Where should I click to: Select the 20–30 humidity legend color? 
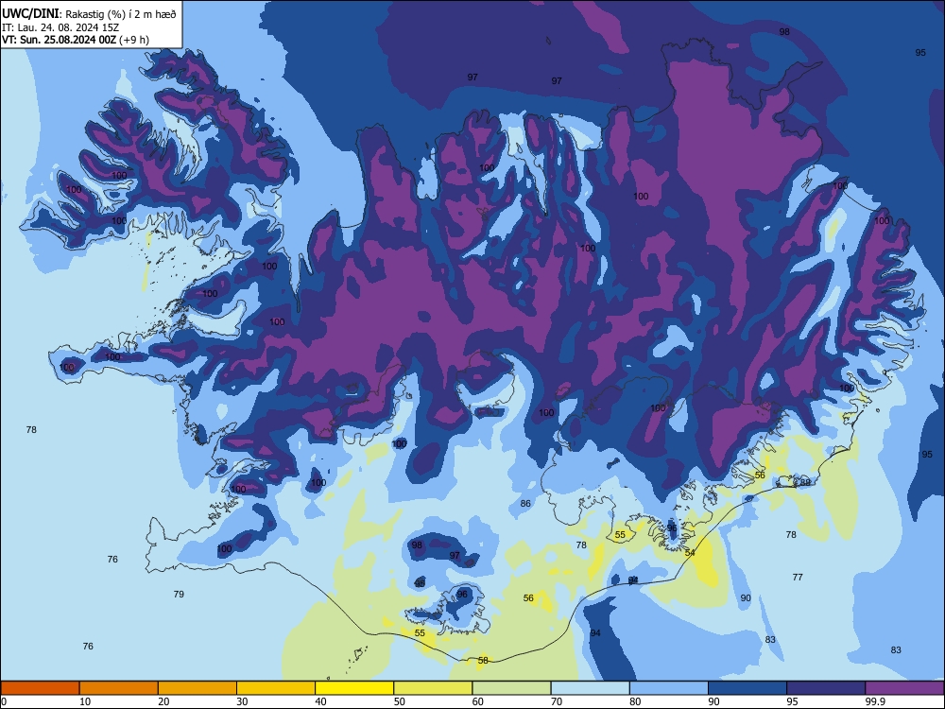(x=198, y=688)
